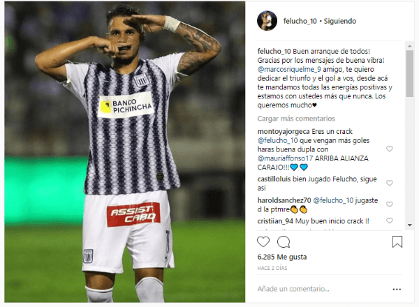Open the three-dots more options menu

coord(397,289)
